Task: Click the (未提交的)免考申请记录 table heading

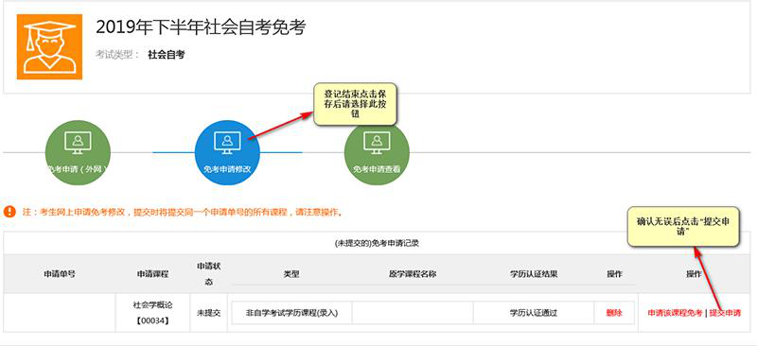Action: (x=376, y=243)
